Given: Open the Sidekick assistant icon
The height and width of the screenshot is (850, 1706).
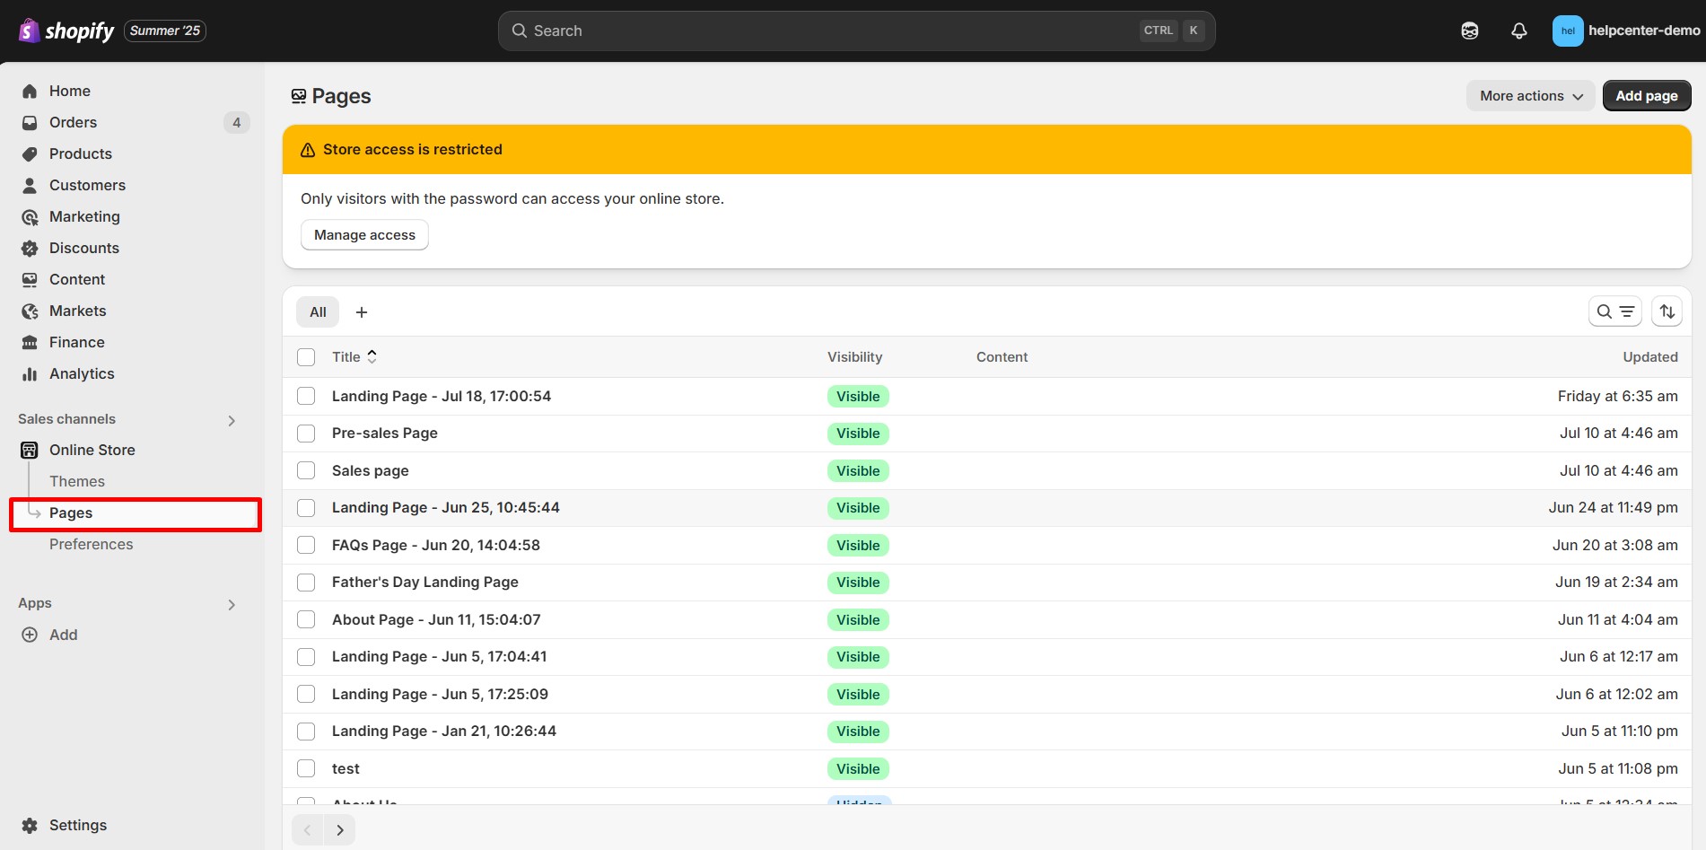Looking at the screenshot, I should pos(1469,31).
